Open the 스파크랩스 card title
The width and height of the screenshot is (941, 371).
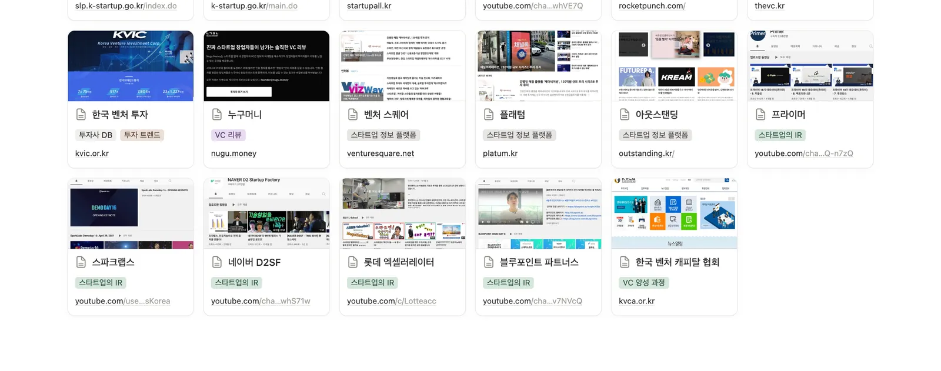click(x=113, y=262)
